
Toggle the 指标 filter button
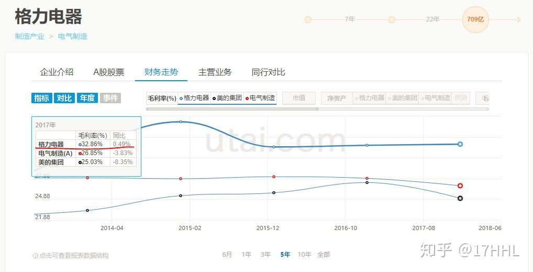click(42, 98)
